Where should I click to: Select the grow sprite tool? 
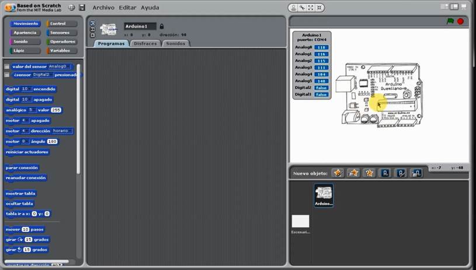311,8
